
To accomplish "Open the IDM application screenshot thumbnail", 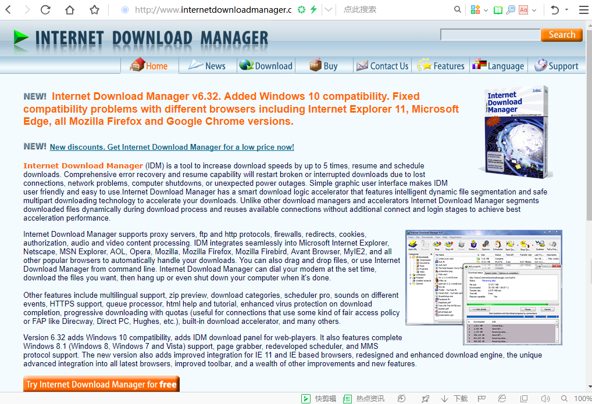I will [484, 287].
